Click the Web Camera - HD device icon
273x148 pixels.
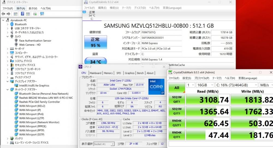[x=16, y=45]
